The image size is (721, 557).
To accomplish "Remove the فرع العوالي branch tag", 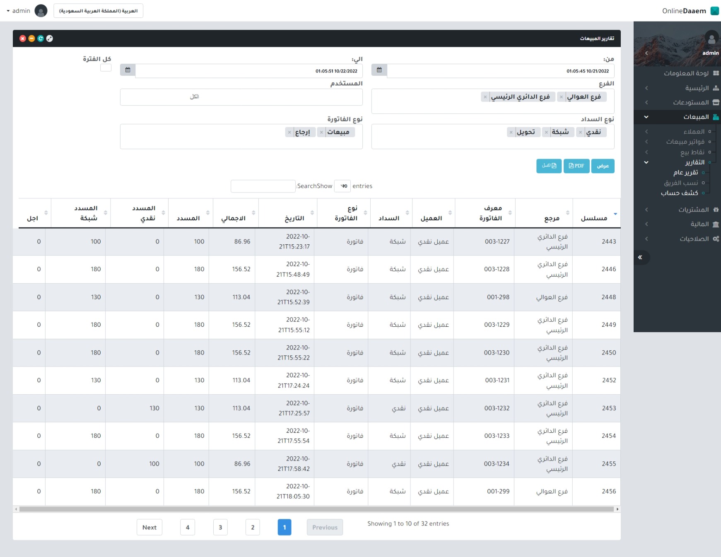I will (561, 97).
